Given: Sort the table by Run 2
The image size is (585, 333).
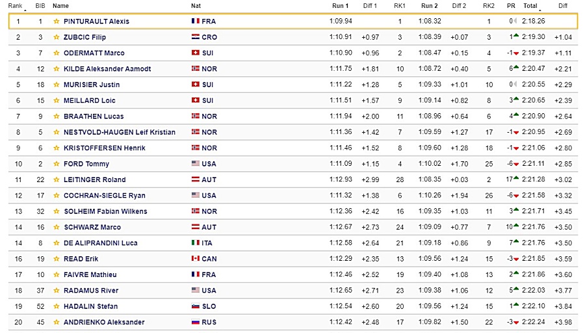Looking at the screenshot, I should click(430, 6).
